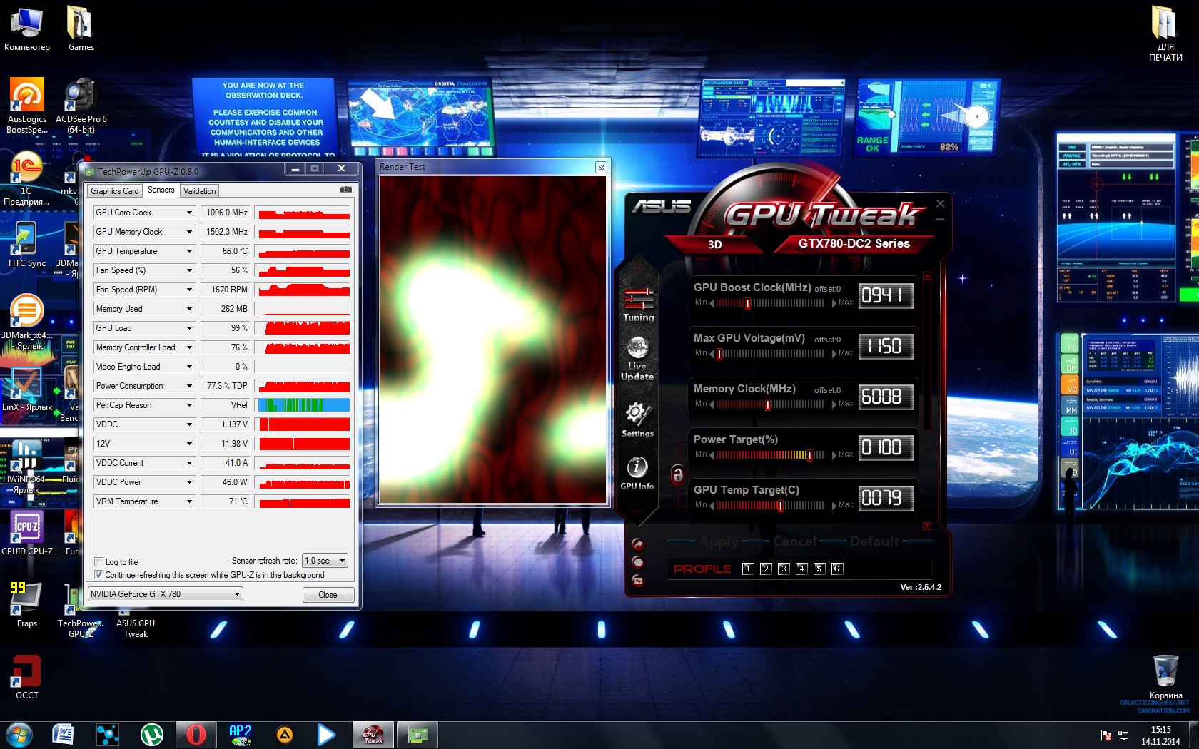This screenshot has width=1199, height=749.
Task: Click the Memory Clock value field 6008
Action: click(x=884, y=397)
